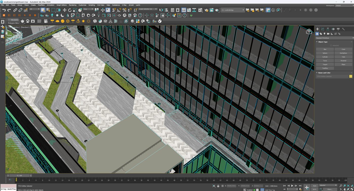The image size is (354, 191).
Task: Toggle the Angle Snap icon
Action: 119,10
